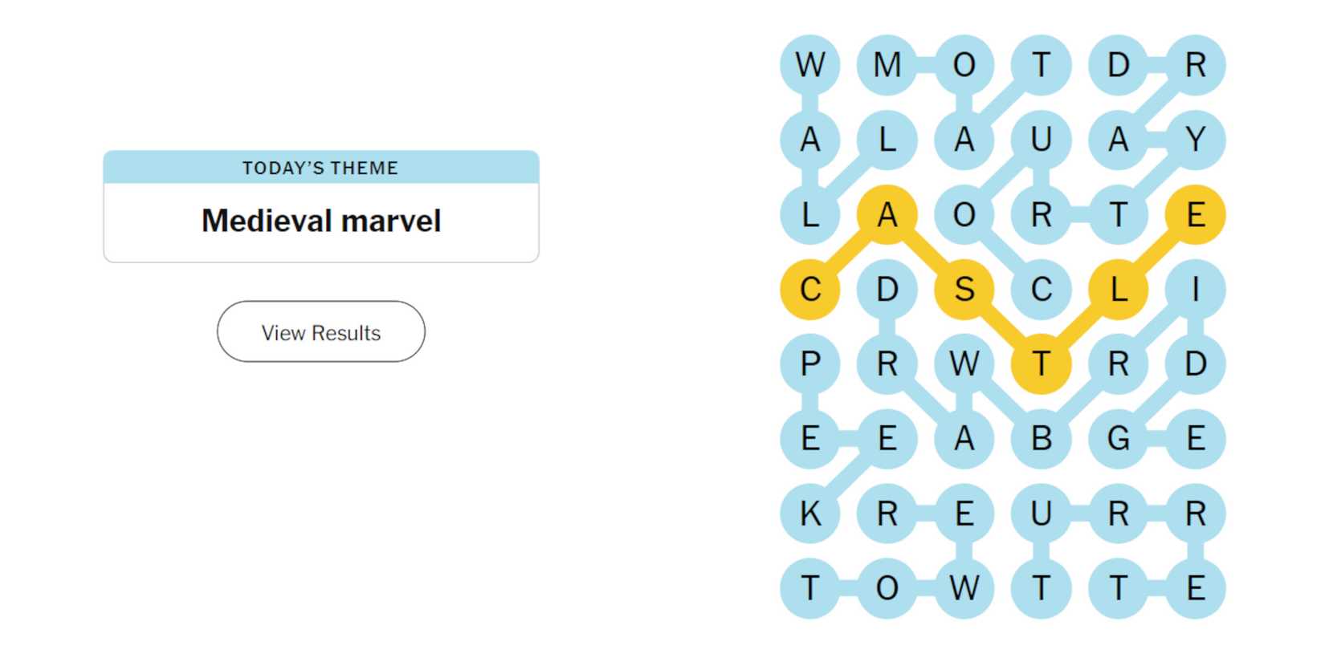
Task: Click the TODAY'S THEME header bar
Action: tap(320, 168)
